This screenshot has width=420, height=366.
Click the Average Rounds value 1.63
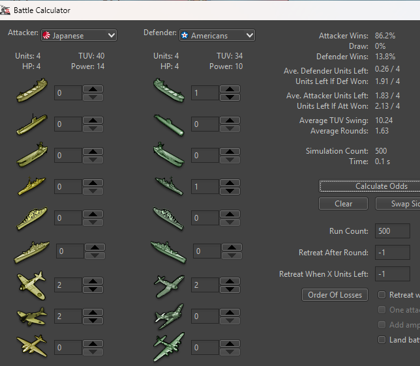coord(382,130)
